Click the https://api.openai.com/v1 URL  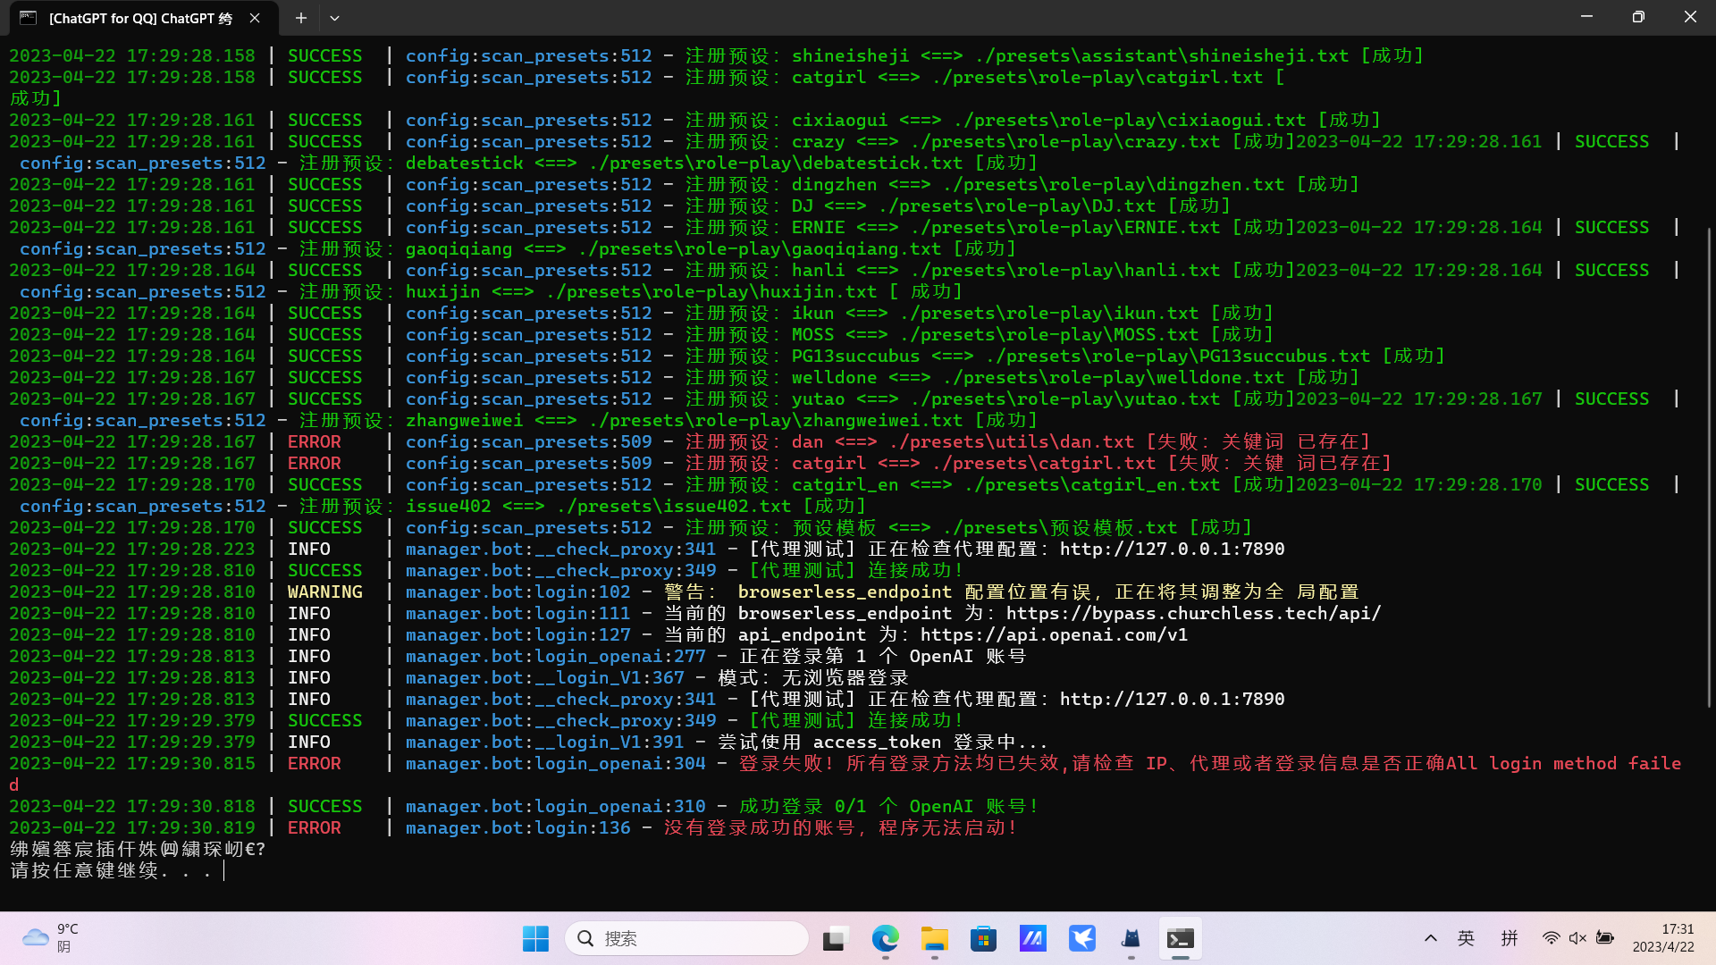tap(1054, 634)
